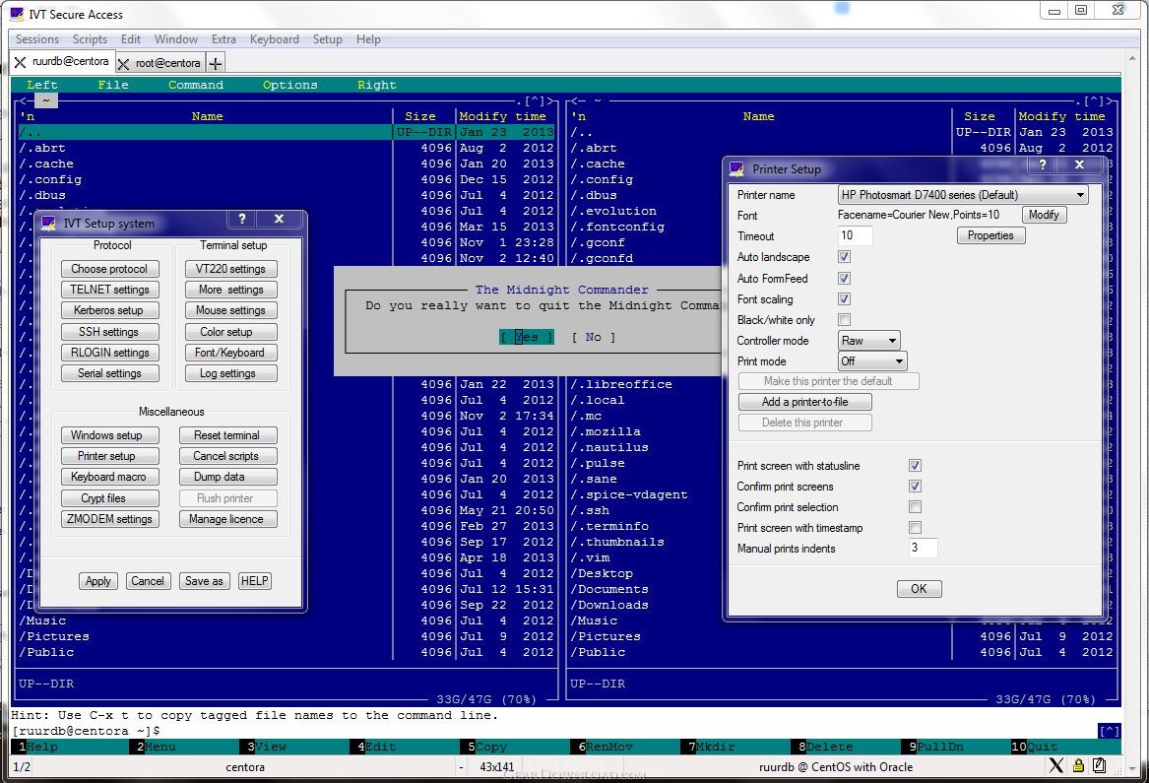The width and height of the screenshot is (1149, 783).
Task: Close the IVT Setup system dialog
Action: coord(279,219)
